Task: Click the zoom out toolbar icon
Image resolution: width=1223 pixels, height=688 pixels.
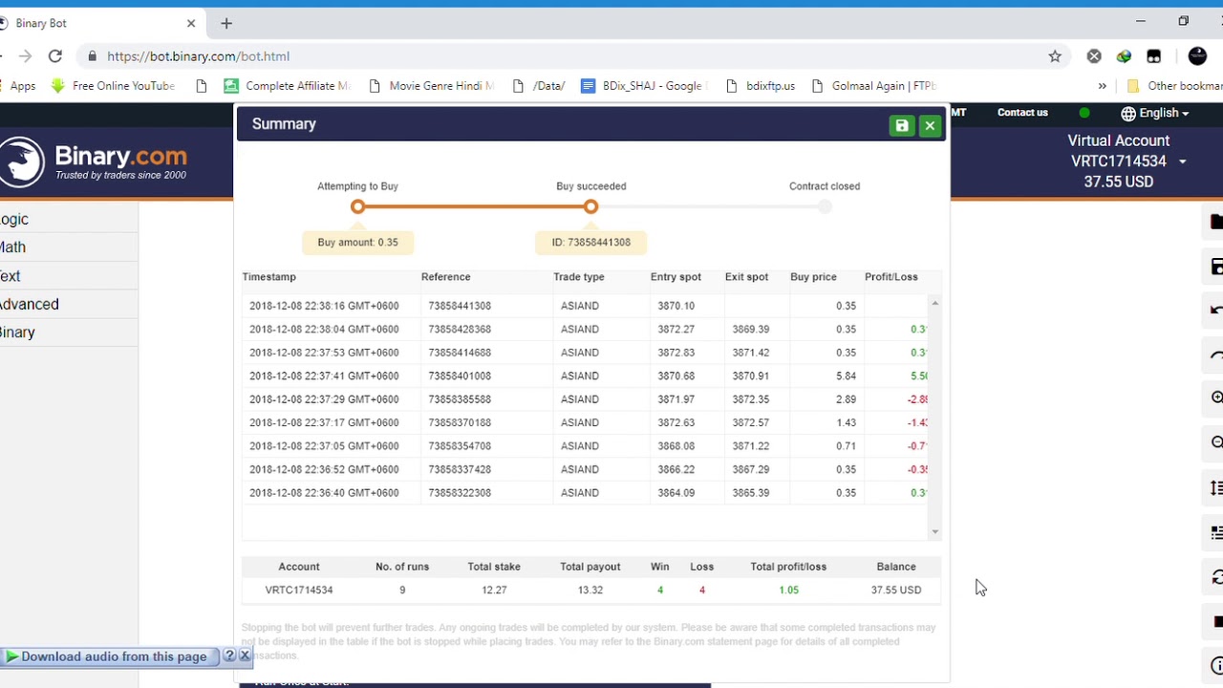Action: pos(1216,442)
